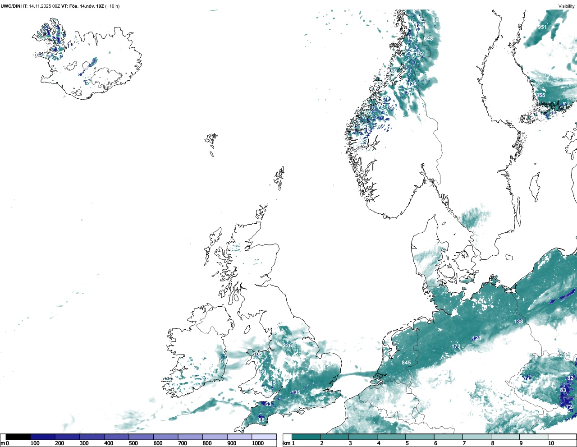
Task: Click the '1000' label on the metre legend
Action: [258, 443]
